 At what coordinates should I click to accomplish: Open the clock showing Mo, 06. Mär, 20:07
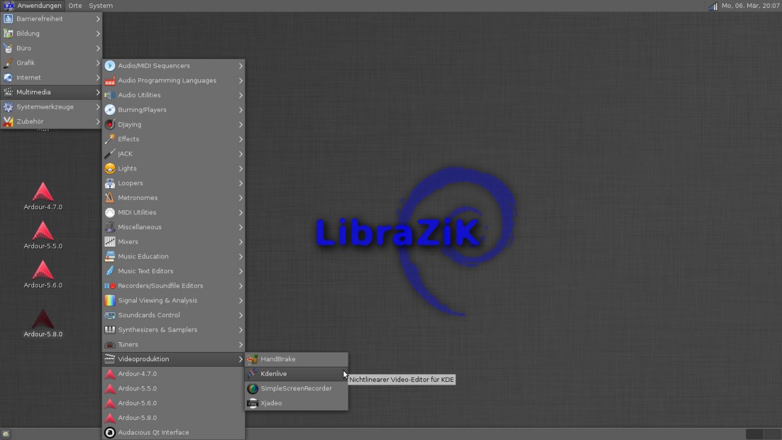[750, 5]
